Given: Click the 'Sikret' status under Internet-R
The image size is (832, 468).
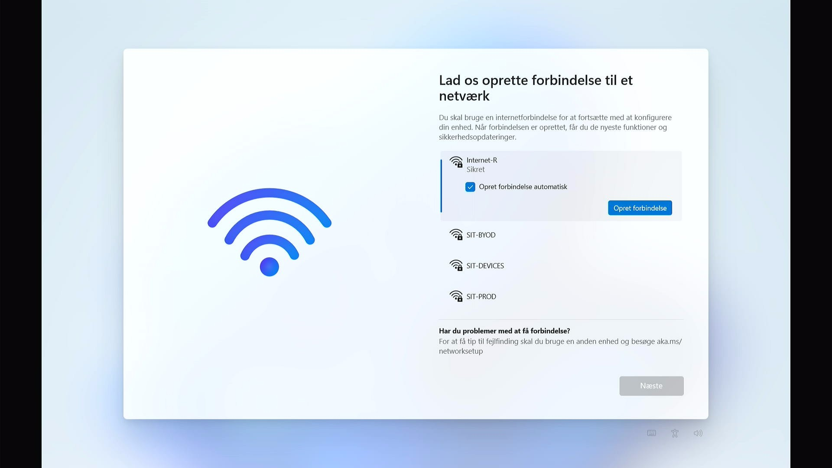Looking at the screenshot, I should 475,169.
